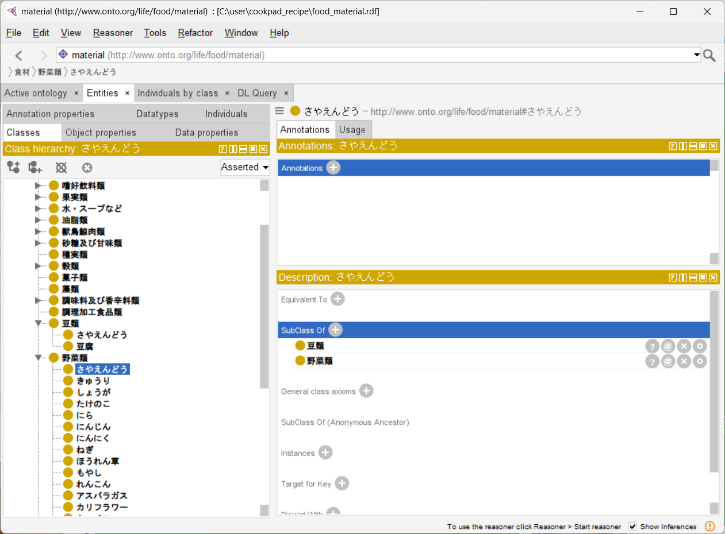
Task: Go back with the left arrow
Action: point(19,55)
